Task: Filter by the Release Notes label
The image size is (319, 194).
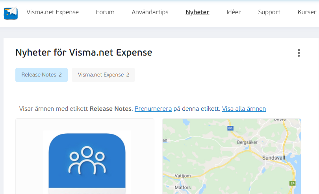Action: (x=41, y=75)
